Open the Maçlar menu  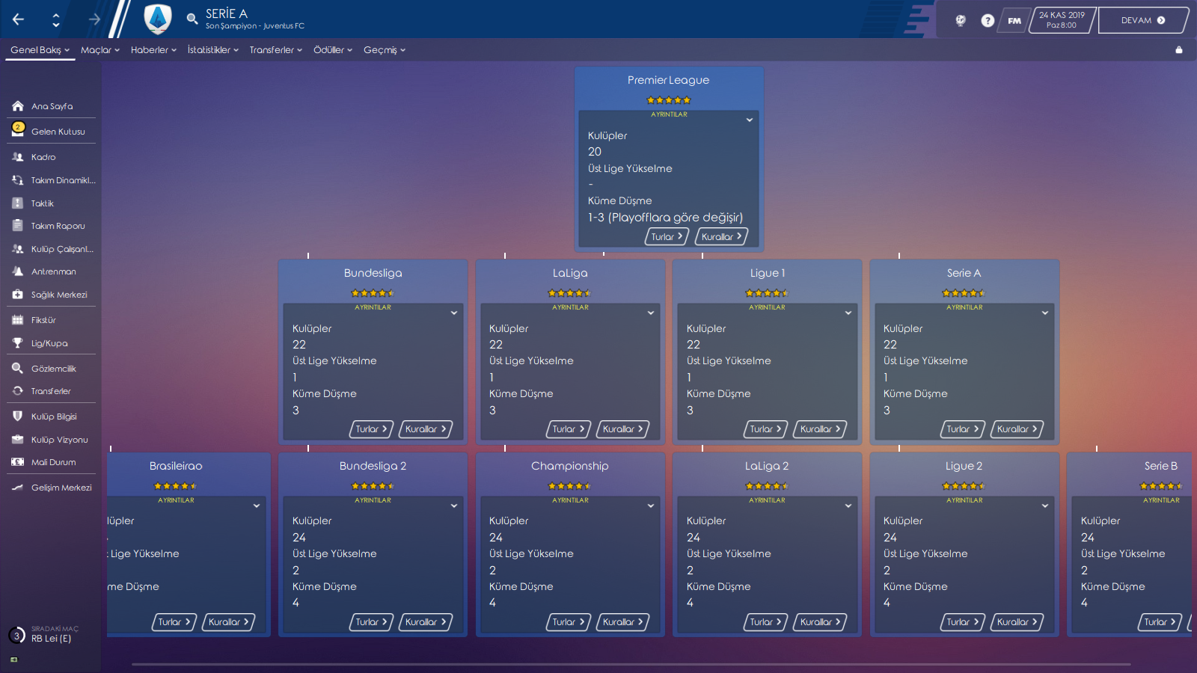100,50
